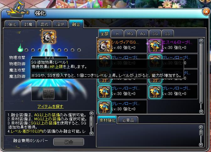Click the green flame icon beside dots
This screenshot has width=211, height=152.
click(20, 48)
